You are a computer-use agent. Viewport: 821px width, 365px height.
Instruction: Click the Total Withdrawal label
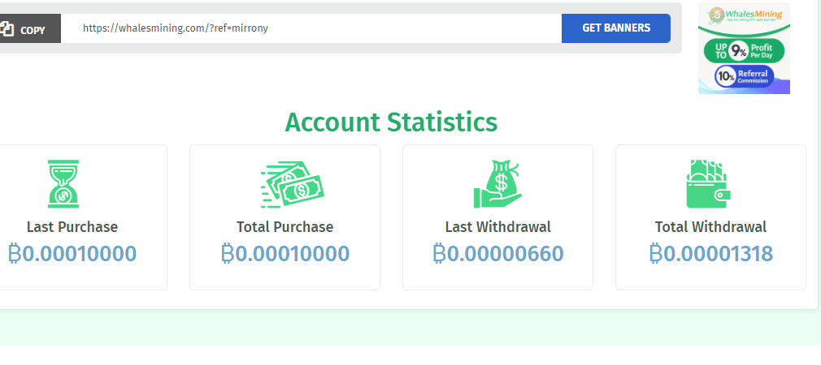tap(710, 227)
